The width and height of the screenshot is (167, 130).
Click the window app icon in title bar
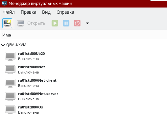4,4
